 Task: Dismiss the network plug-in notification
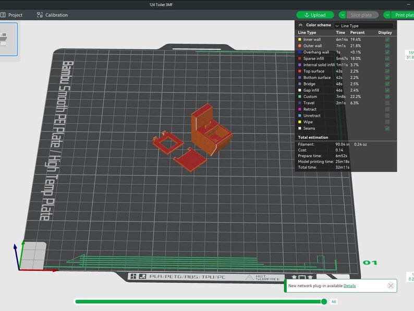tap(391, 285)
